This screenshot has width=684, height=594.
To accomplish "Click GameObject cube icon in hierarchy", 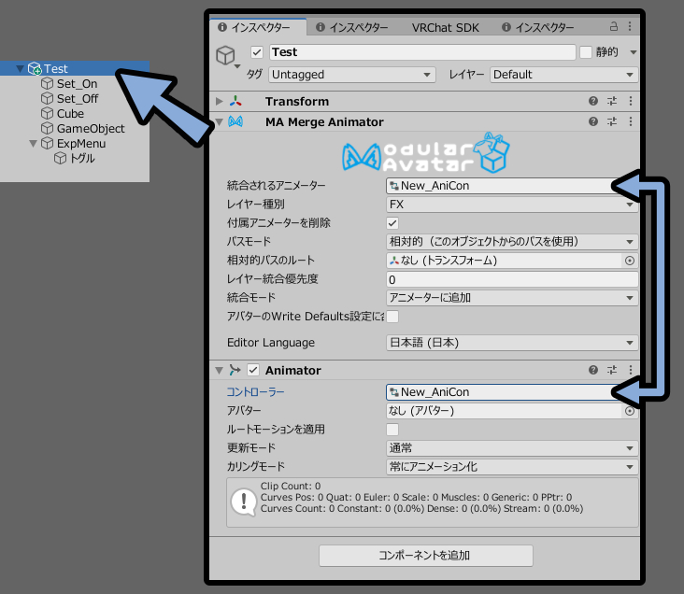I will point(47,128).
